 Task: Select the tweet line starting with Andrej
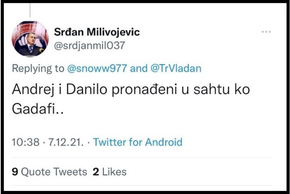[131, 90]
